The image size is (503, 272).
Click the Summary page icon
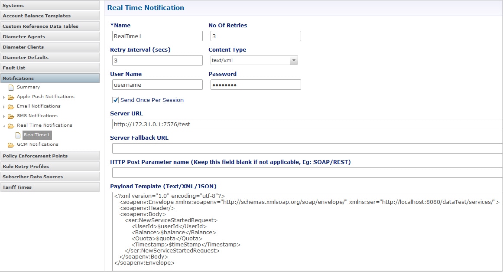pos(11,87)
